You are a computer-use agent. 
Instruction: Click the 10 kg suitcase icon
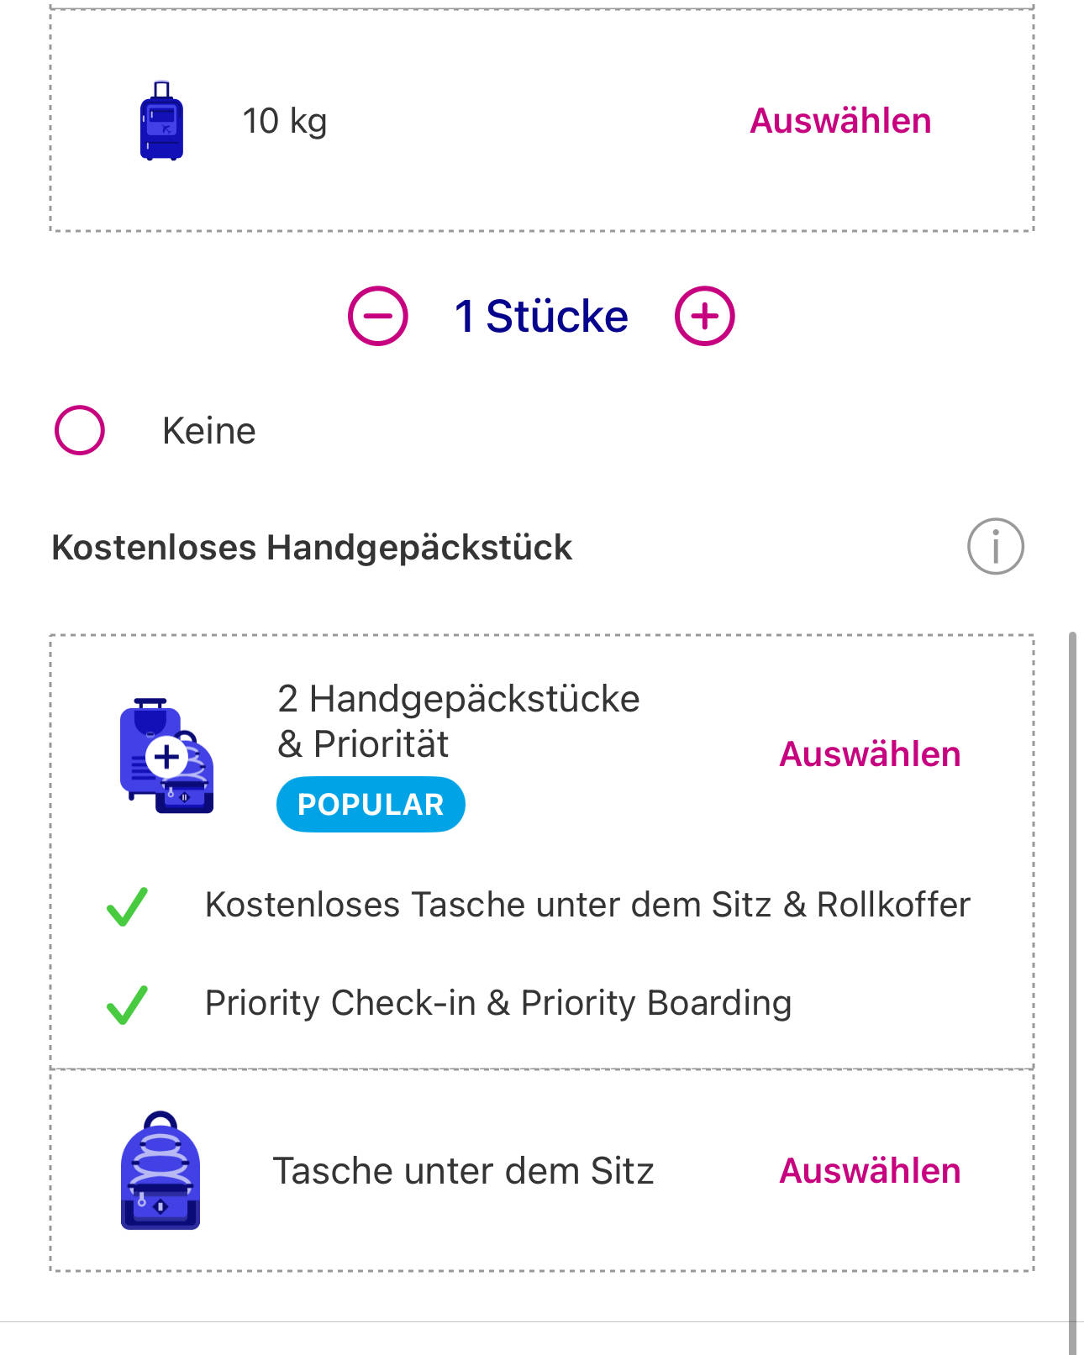[161, 121]
